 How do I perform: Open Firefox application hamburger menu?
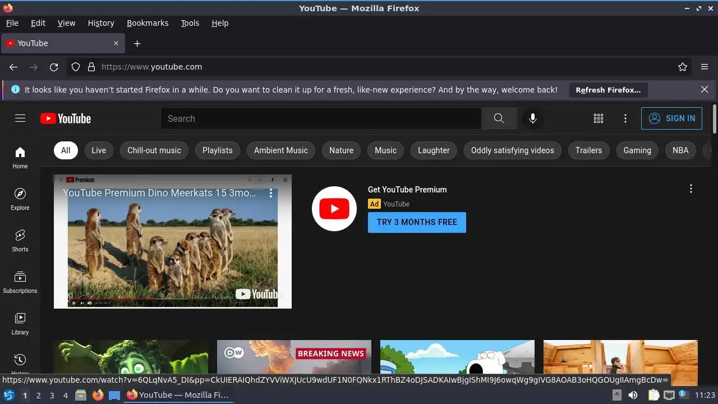pyautogui.click(x=705, y=67)
